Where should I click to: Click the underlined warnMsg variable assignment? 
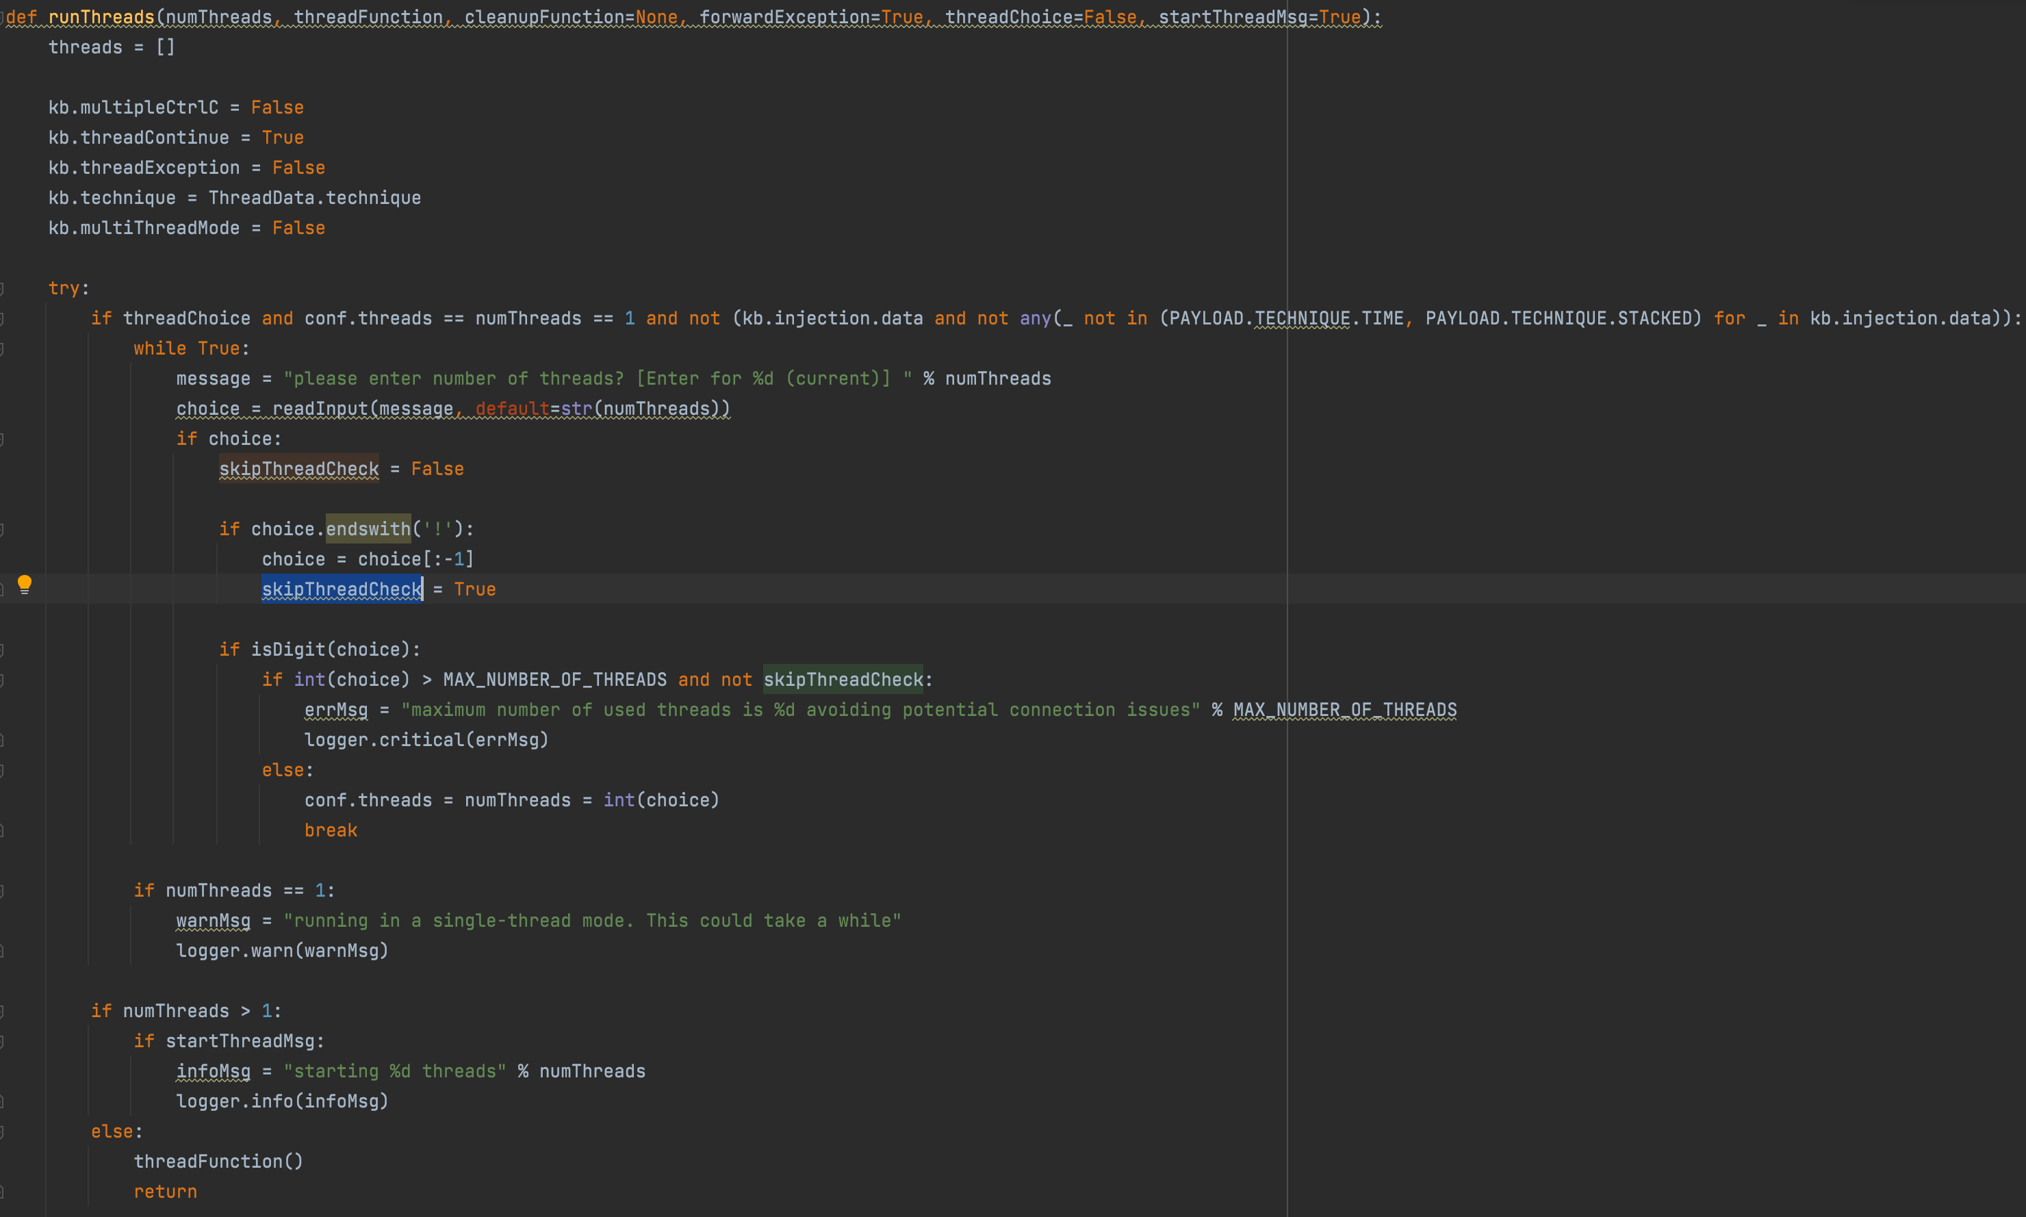(x=213, y=921)
